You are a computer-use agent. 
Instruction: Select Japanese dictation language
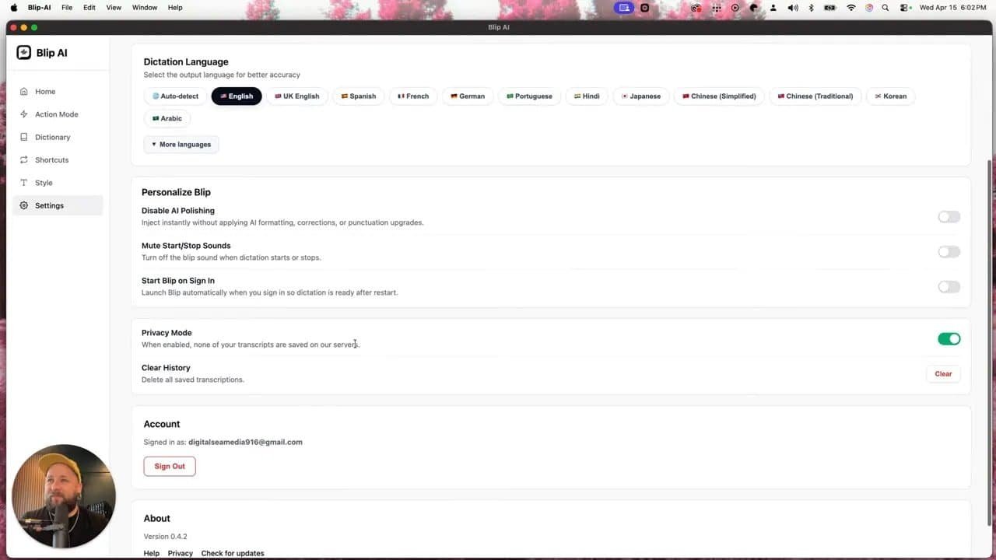[x=640, y=96]
